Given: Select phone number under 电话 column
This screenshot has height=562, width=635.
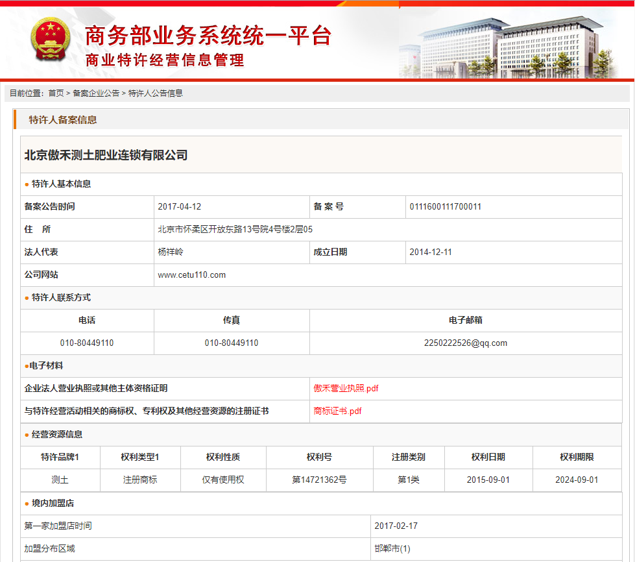Looking at the screenshot, I should tap(87, 343).
